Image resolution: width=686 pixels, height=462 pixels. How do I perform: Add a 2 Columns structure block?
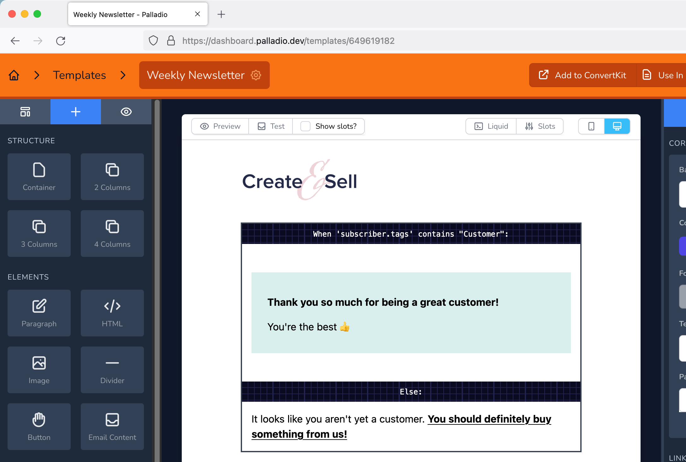tap(112, 177)
